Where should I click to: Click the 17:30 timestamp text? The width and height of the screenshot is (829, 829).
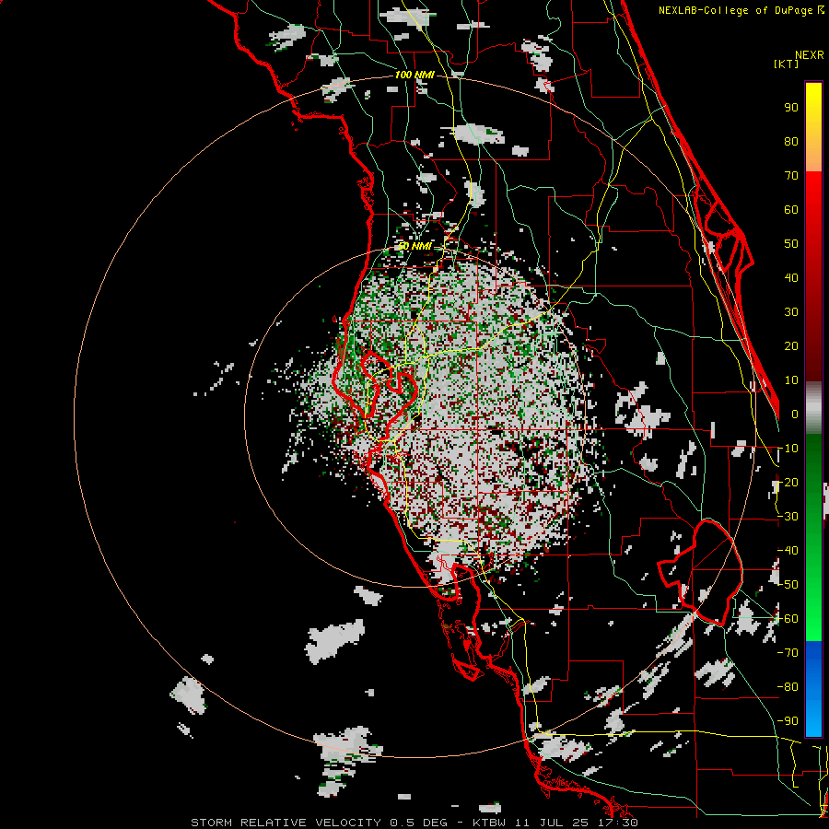(x=619, y=823)
